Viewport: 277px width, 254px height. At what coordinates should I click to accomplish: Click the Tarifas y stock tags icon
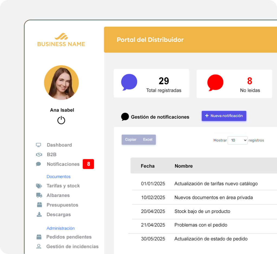39,186
